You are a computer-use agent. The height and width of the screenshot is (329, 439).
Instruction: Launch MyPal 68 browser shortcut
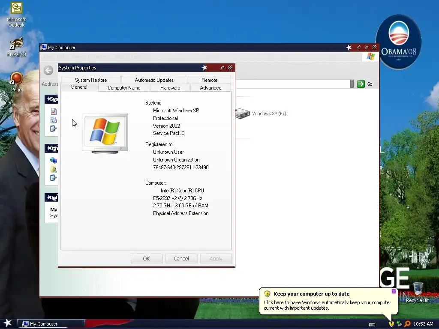16,47
